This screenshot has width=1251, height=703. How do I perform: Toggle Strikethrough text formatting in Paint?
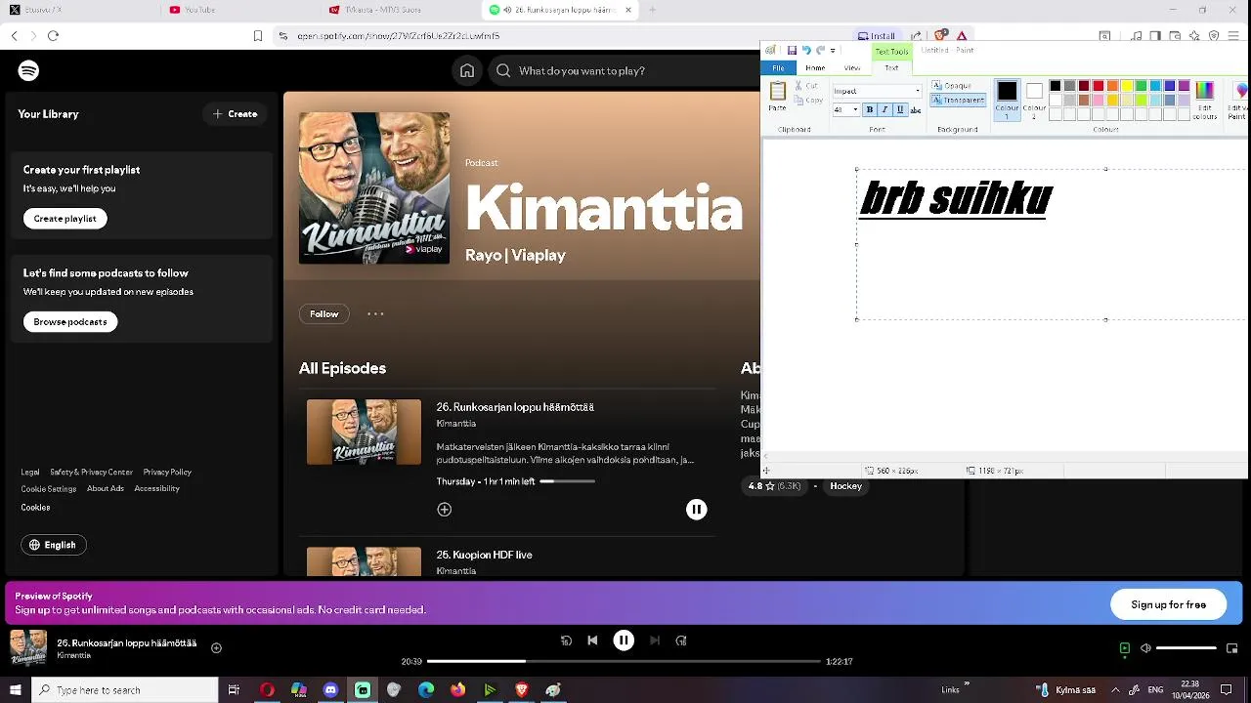(x=916, y=110)
